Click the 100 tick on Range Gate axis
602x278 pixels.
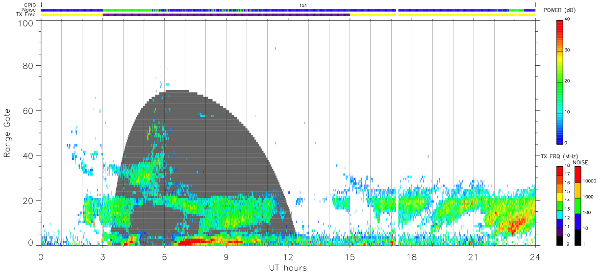coord(26,23)
